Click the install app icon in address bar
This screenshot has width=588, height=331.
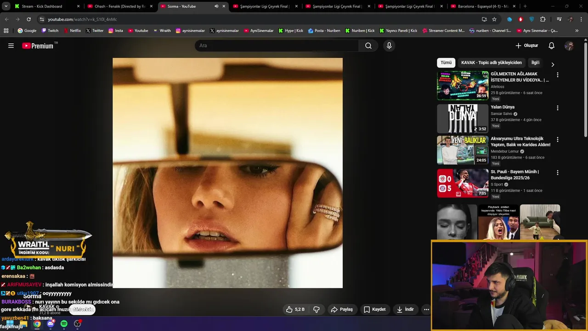point(484,19)
